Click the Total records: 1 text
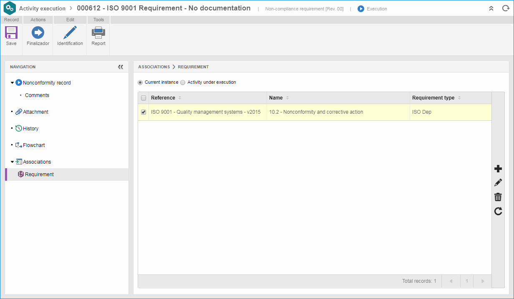This screenshot has width=514, height=299. click(x=419, y=281)
